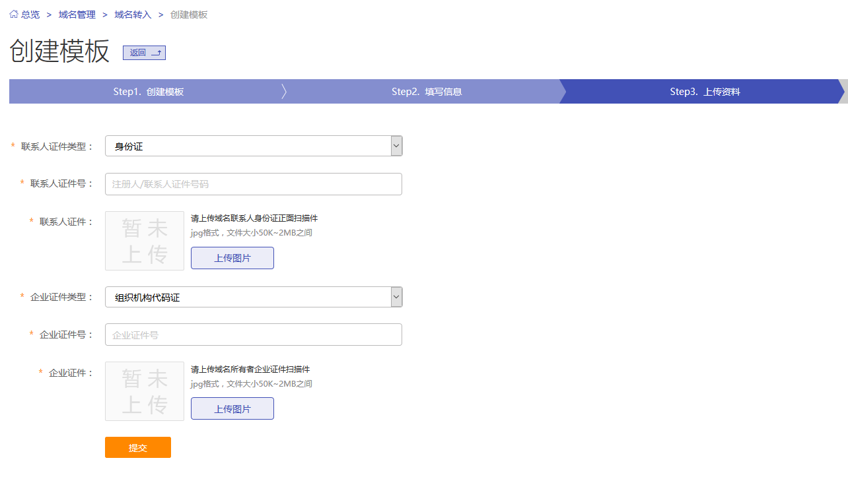This screenshot has height=481, width=848.
Task: Switch to Step1. 创建模板 step
Action: click(x=148, y=92)
